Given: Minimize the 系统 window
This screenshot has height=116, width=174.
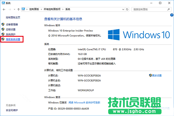Looking at the screenshot, I should click(151, 3).
